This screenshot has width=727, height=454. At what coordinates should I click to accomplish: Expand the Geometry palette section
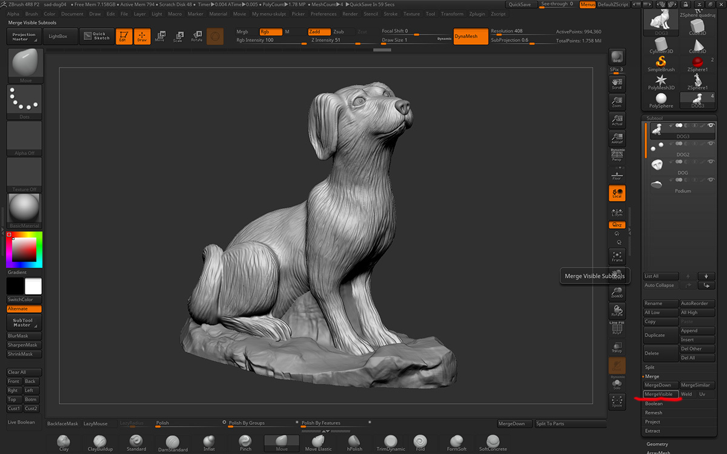click(x=657, y=444)
